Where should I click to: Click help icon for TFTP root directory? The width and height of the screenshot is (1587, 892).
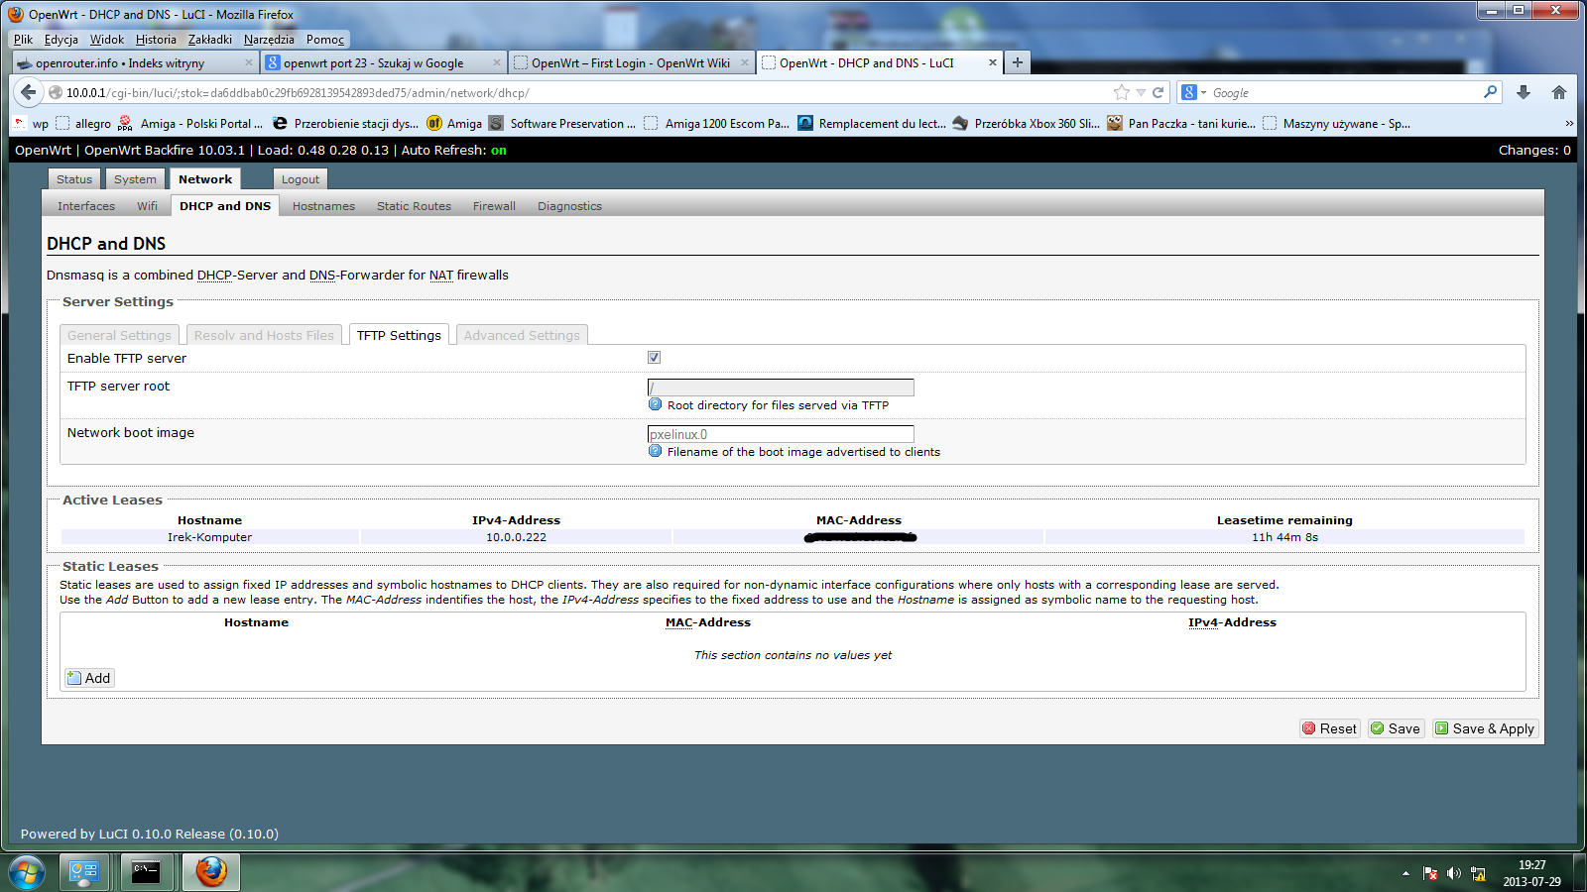tap(655, 404)
